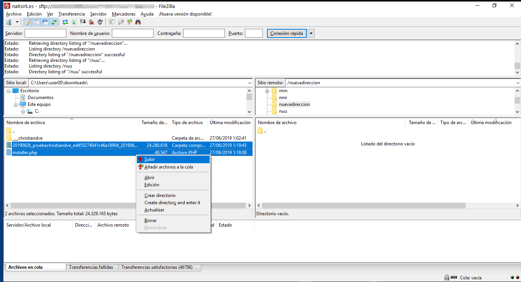
Task: Collapse Escritorio tree node
Action: click(9, 91)
